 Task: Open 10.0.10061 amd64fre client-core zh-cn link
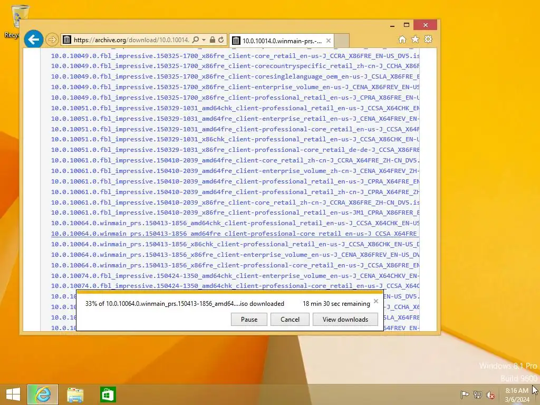235,160
